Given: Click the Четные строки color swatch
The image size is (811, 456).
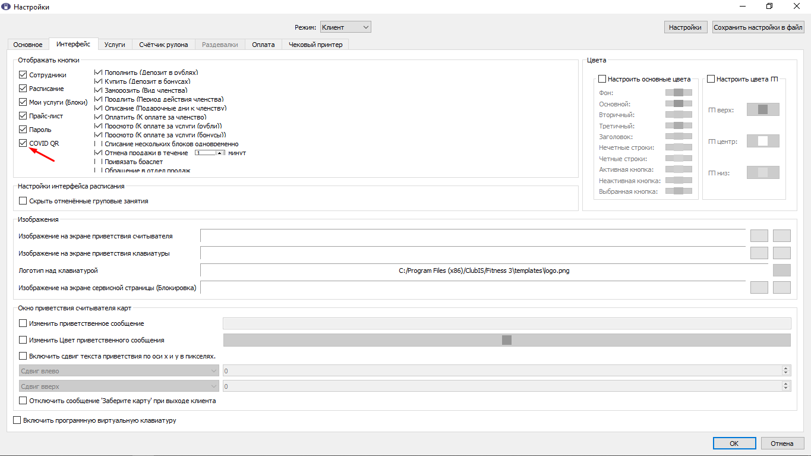Looking at the screenshot, I should 679,159.
